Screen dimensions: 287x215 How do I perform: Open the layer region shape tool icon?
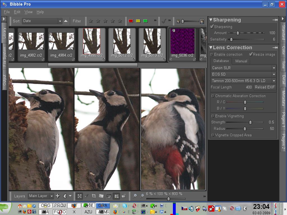(x=65, y=196)
